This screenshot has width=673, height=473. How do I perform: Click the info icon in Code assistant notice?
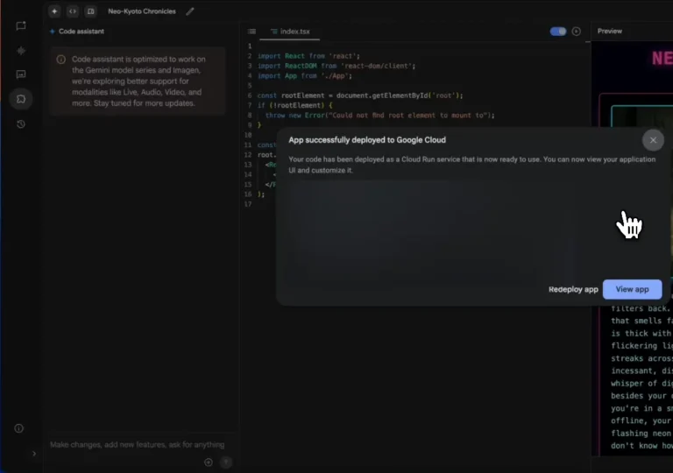pyautogui.click(x=61, y=60)
